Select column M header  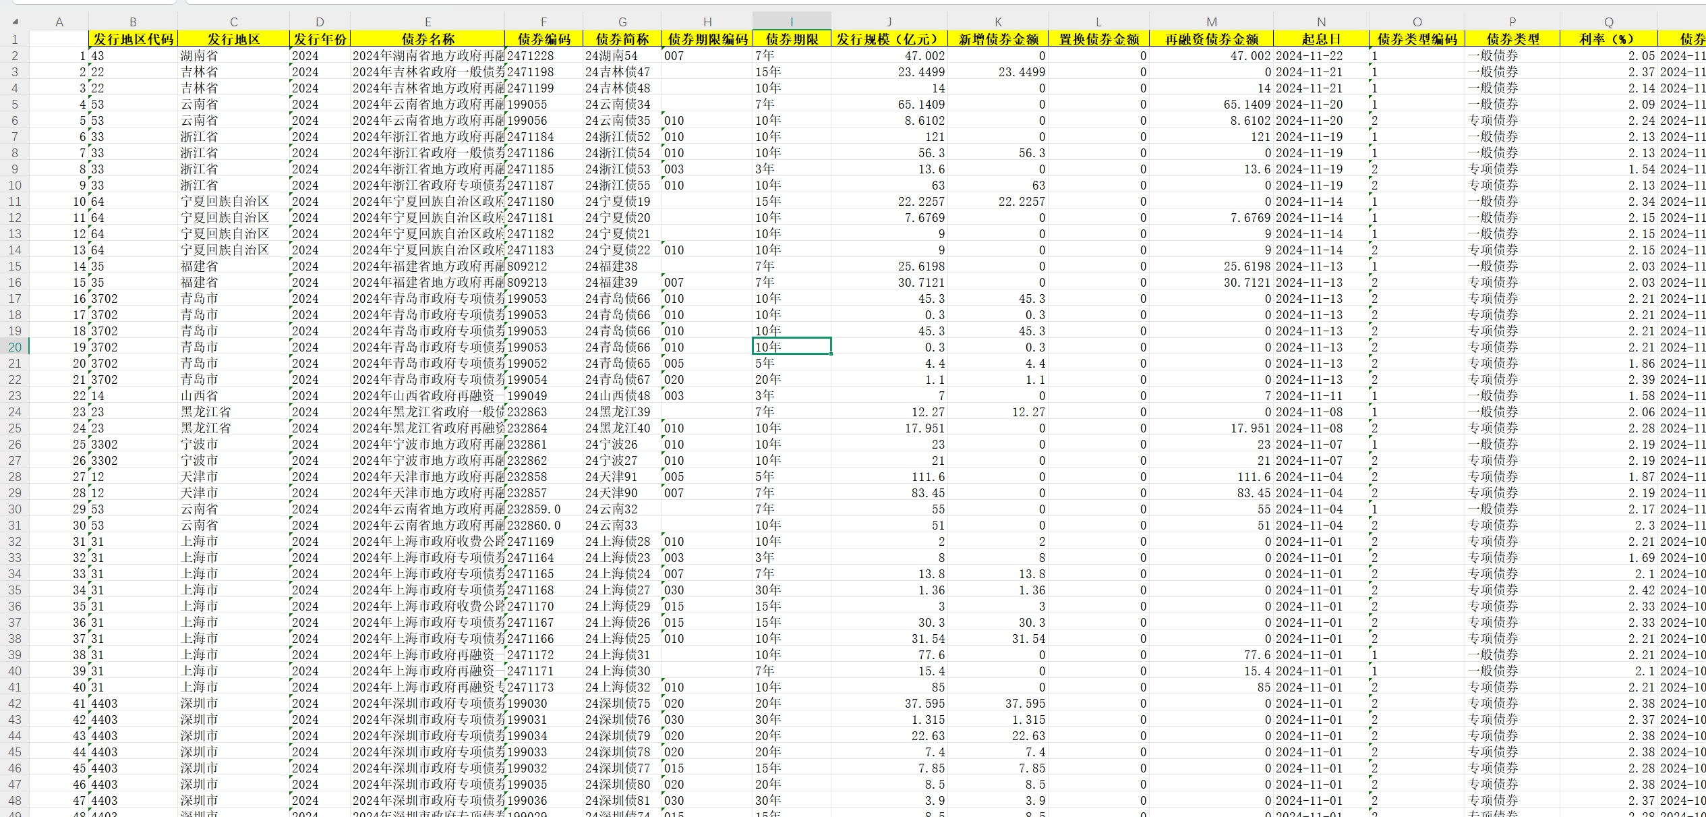pos(1211,22)
